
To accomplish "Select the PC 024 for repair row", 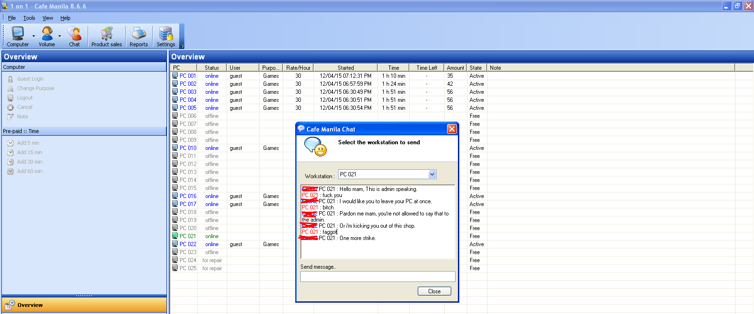I will point(461,260).
